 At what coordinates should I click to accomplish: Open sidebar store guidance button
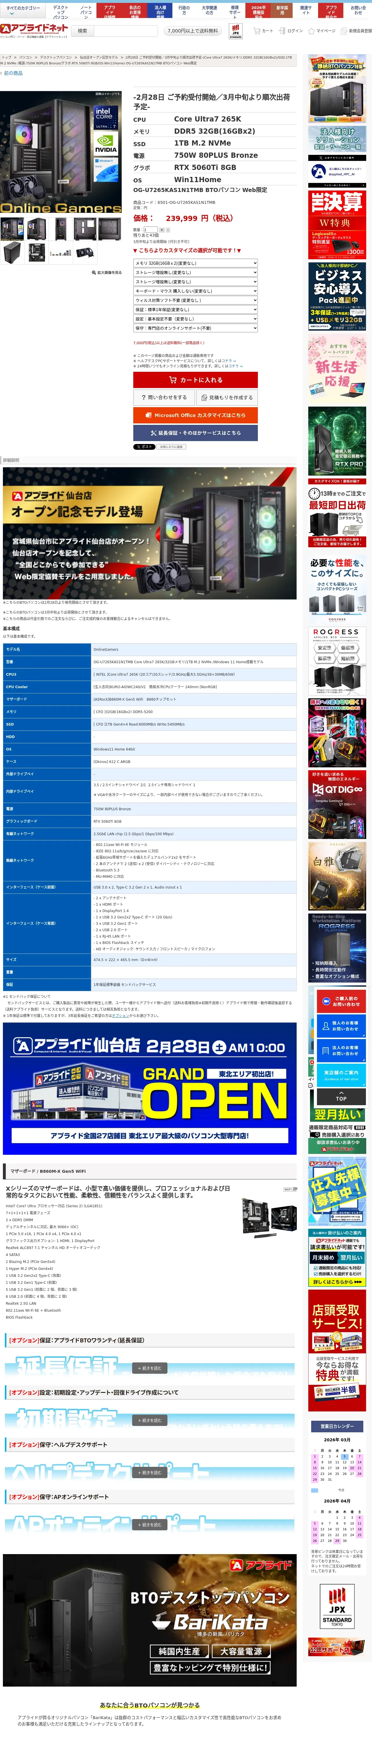[341, 1075]
